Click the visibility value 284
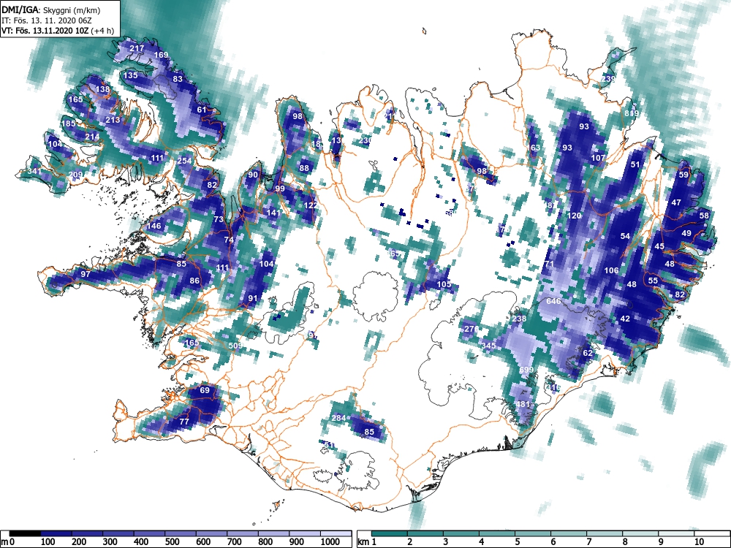731x548 pixels. click(x=338, y=418)
